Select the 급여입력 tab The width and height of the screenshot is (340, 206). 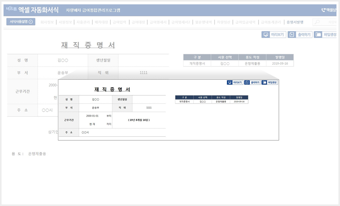point(119,22)
